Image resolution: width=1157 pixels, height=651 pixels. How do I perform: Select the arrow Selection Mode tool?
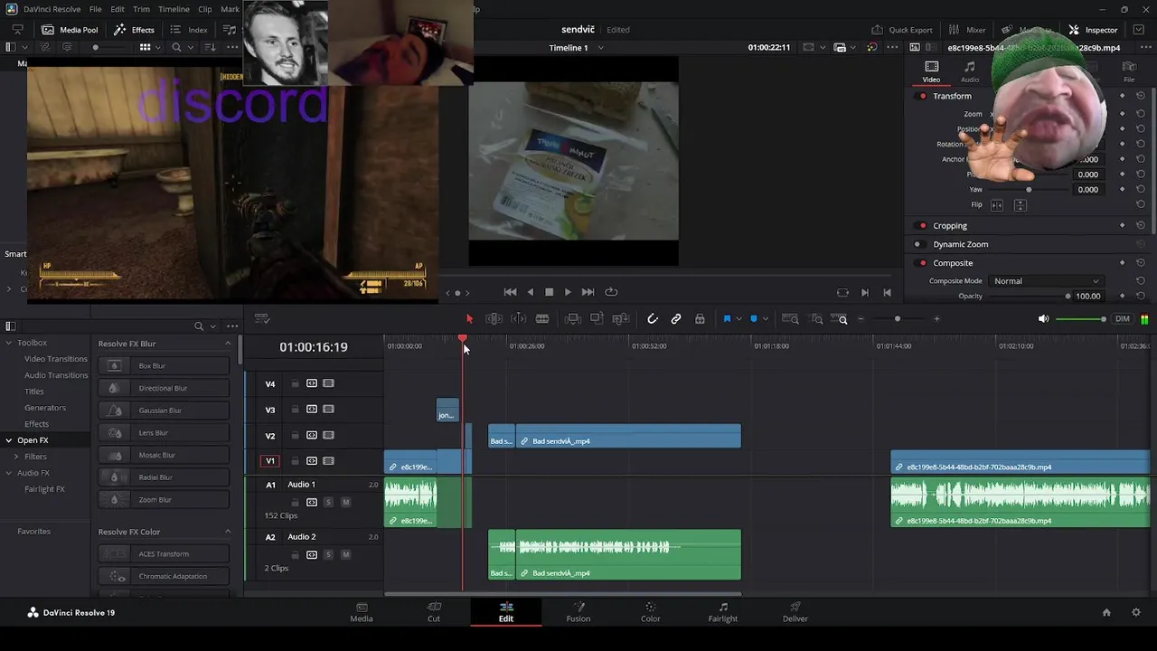click(469, 318)
